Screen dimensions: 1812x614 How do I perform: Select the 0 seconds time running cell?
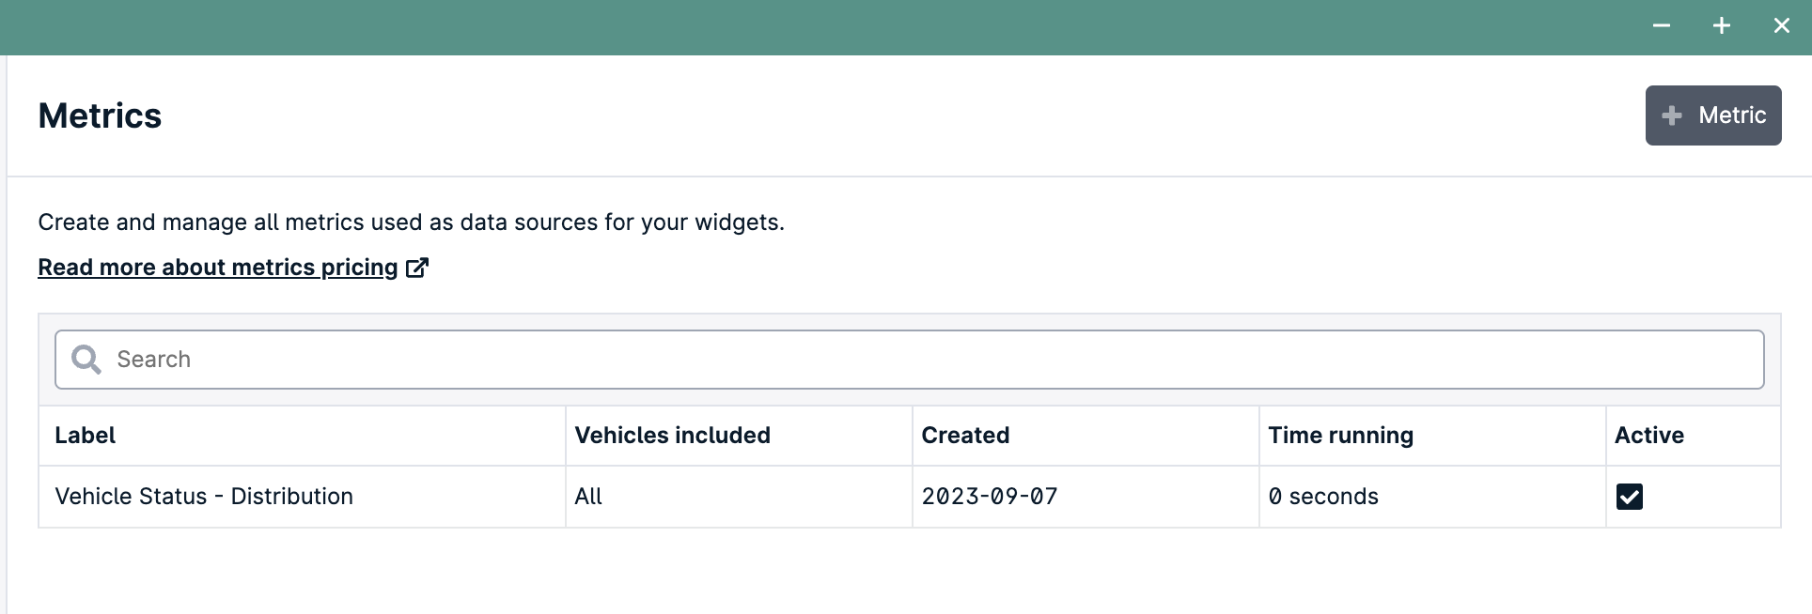[1323, 497]
